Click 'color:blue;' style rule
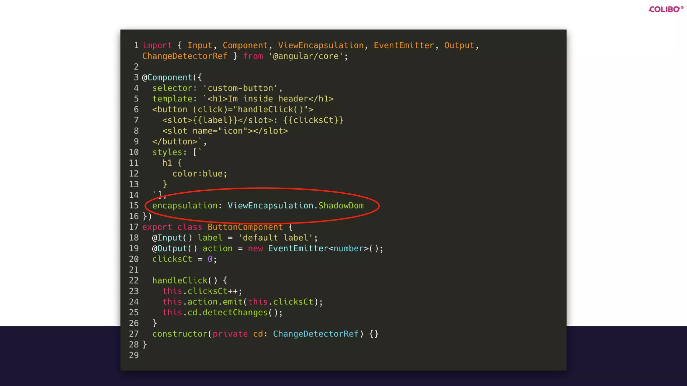Image resolution: width=687 pixels, height=386 pixels. coord(200,174)
